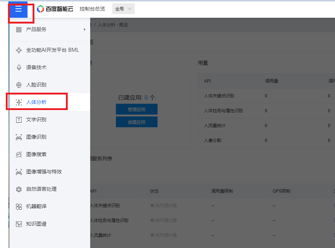Open 产品服务 menu entry
335x248 pixels.
pyautogui.click(x=50, y=29)
